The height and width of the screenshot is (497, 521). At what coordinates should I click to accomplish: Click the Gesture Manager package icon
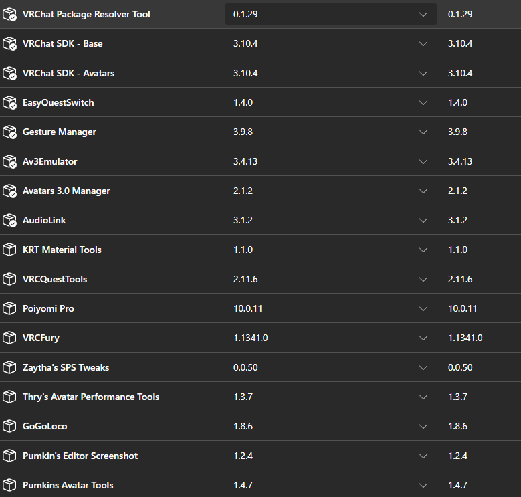pos(9,132)
